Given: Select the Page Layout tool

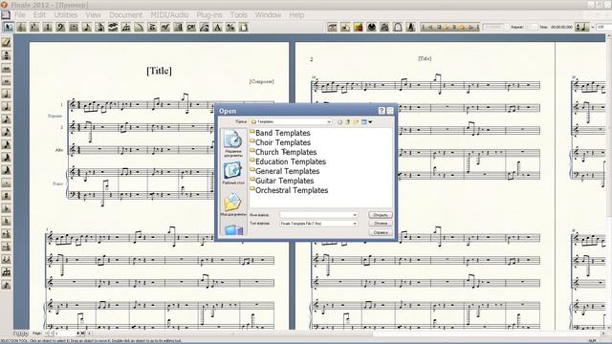Looking at the screenshot, I should pos(244,28).
